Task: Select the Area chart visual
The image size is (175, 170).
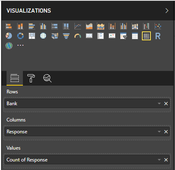Action: coord(89,26)
